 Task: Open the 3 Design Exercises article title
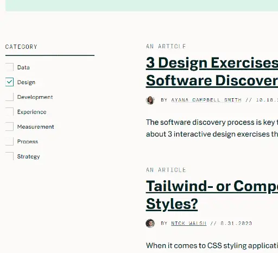(x=212, y=72)
